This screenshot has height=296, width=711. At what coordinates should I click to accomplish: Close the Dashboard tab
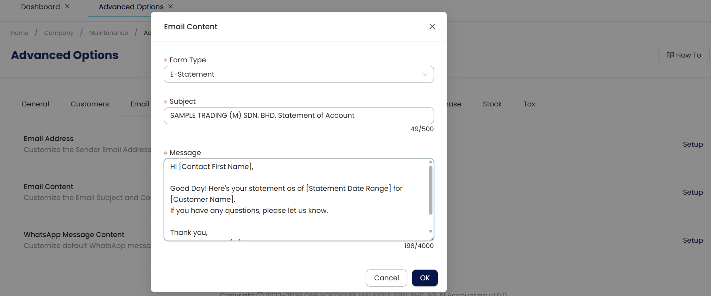[x=67, y=7]
